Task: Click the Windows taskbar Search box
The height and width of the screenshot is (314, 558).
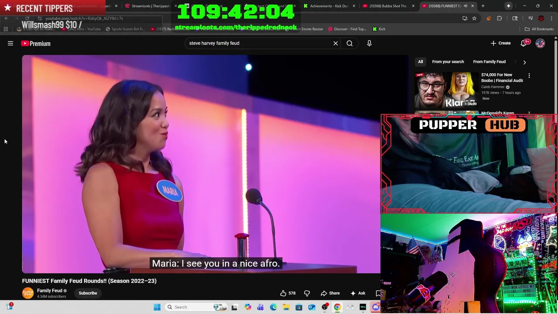Action: click(x=196, y=307)
